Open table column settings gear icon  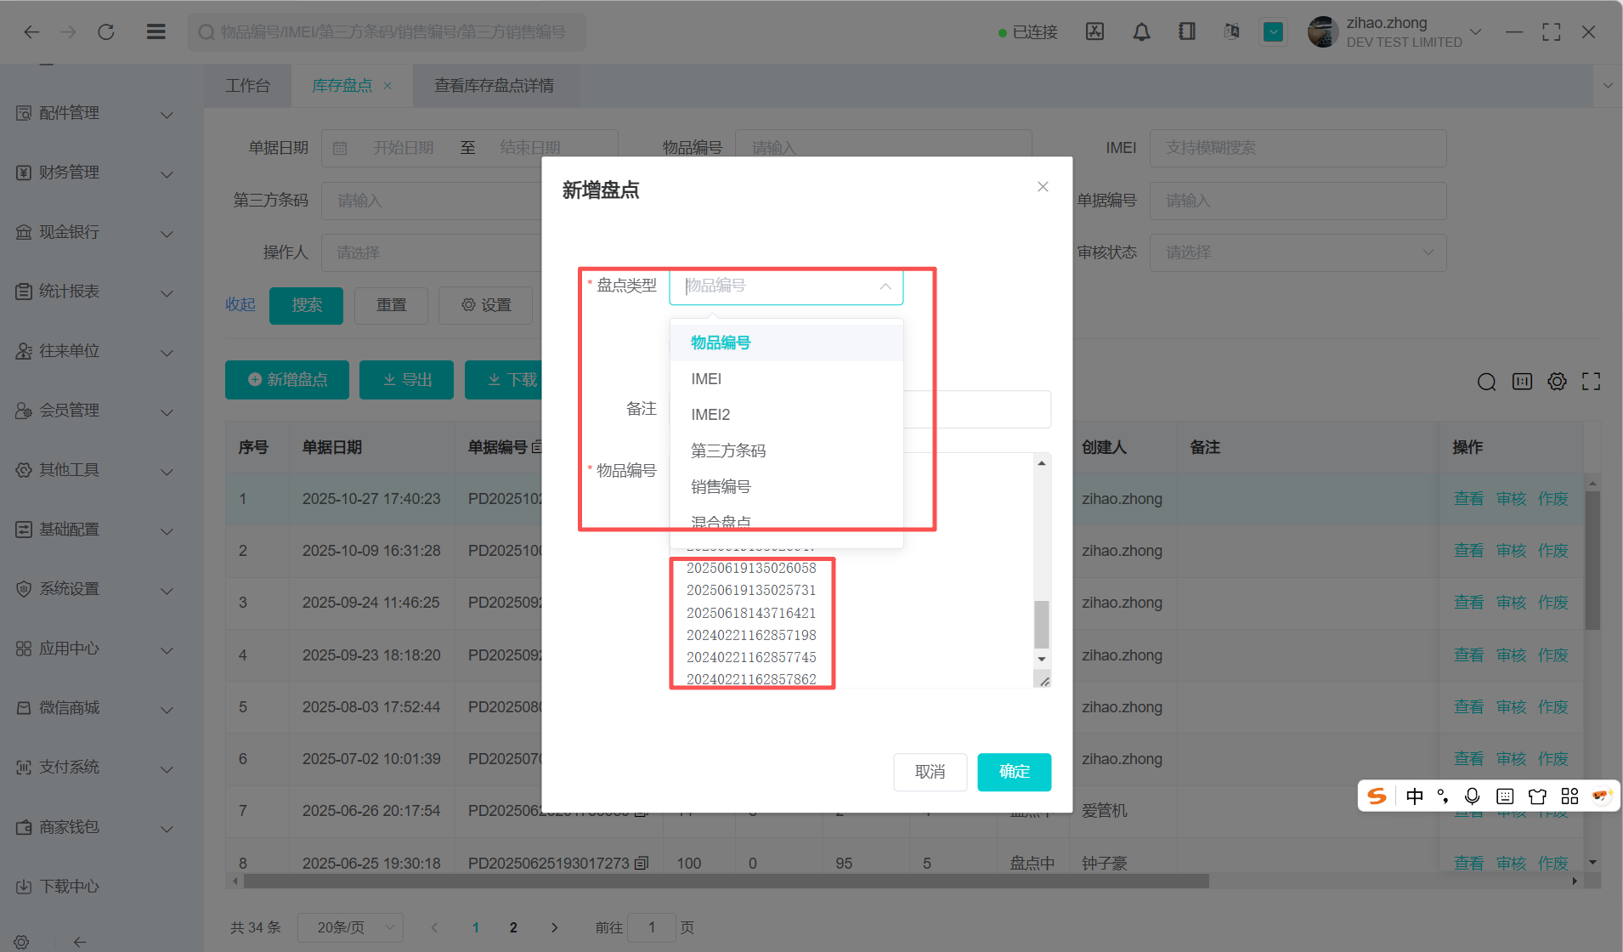point(1557,382)
